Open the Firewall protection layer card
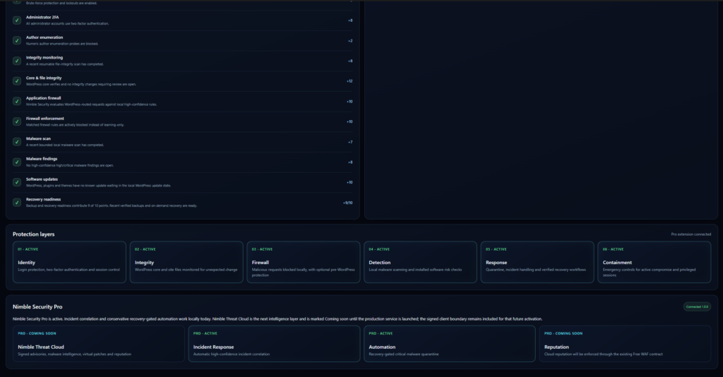Viewport: 723px width, 377px height. pyautogui.click(x=304, y=262)
